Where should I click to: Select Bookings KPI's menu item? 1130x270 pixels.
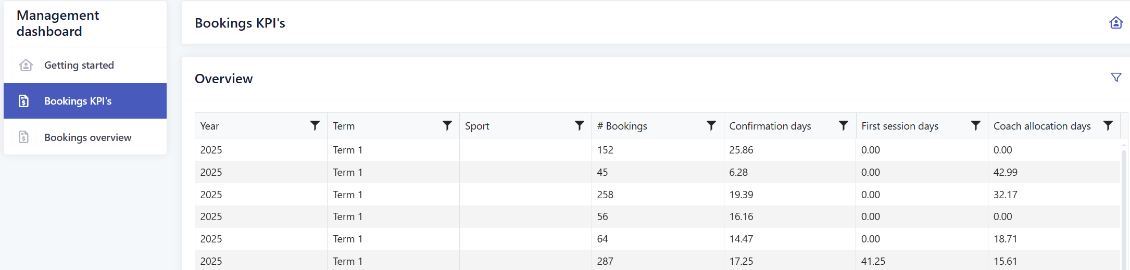pos(85,101)
